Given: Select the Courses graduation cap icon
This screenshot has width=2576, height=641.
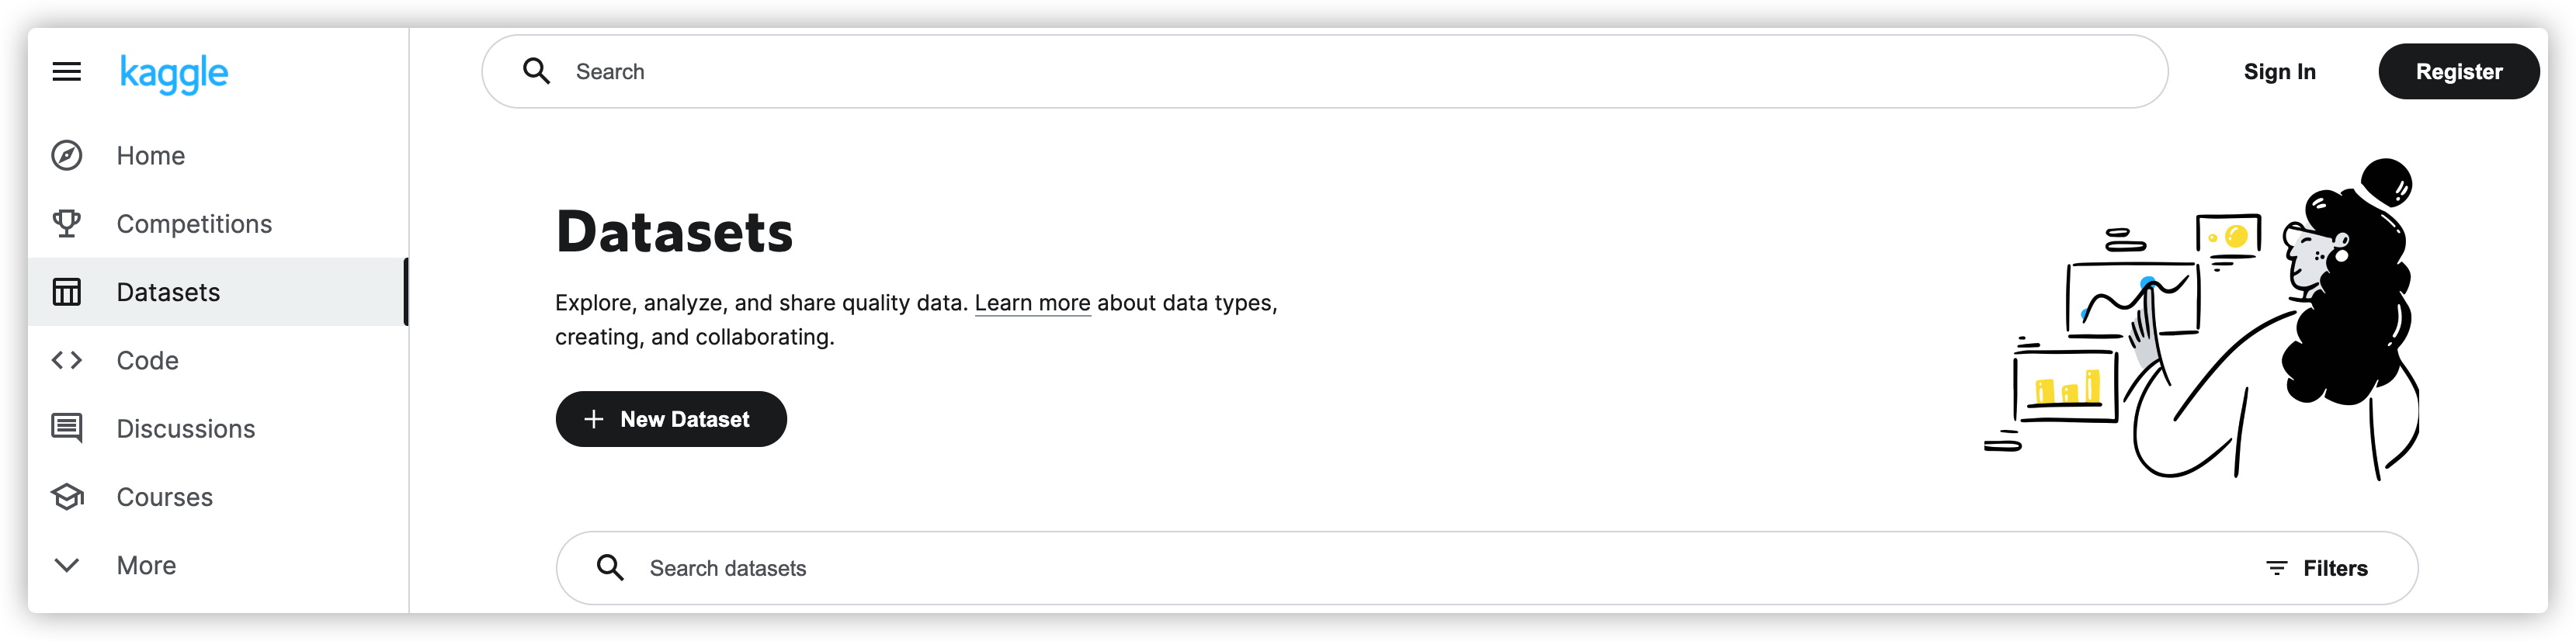Looking at the screenshot, I should tap(67, 497).
